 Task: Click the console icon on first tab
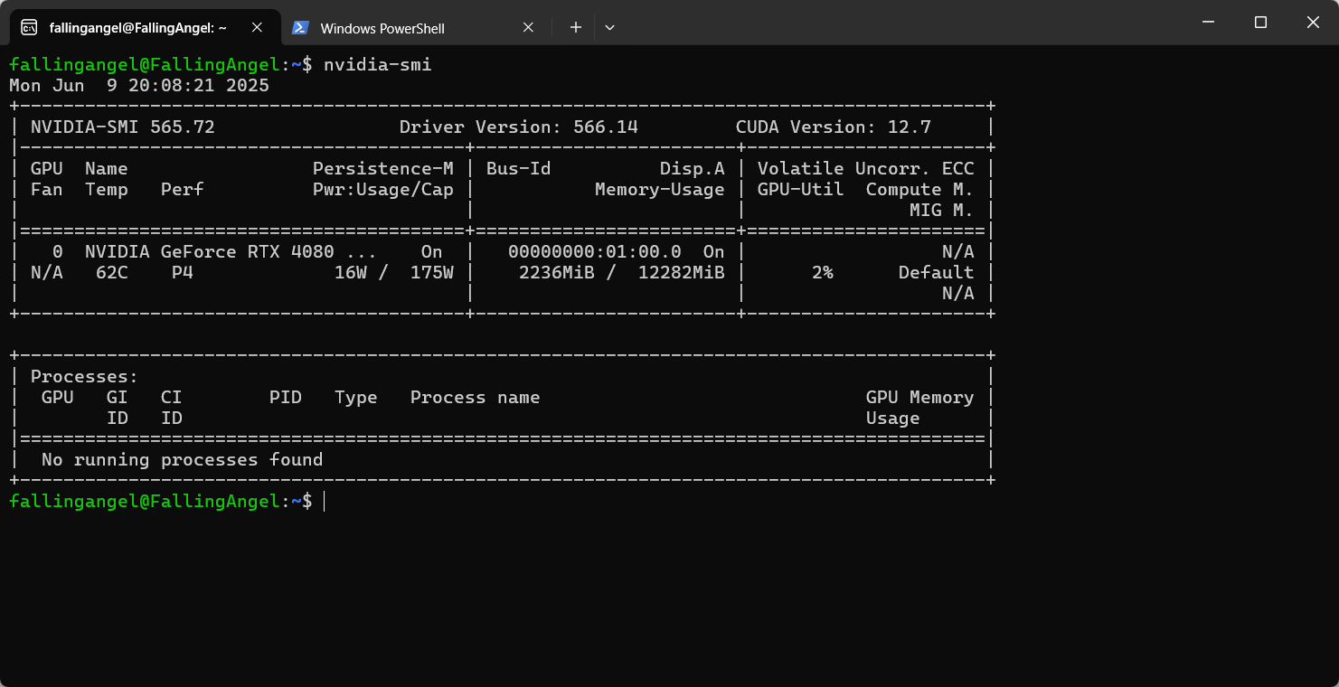[x=29, y=27]
